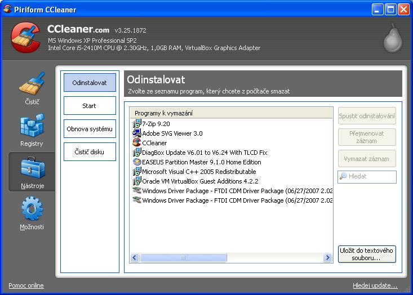The height and width of the screenshot is (295, 413).
Task: Switch to the Odinstalovat tab
Action: (x=90, y=83)
